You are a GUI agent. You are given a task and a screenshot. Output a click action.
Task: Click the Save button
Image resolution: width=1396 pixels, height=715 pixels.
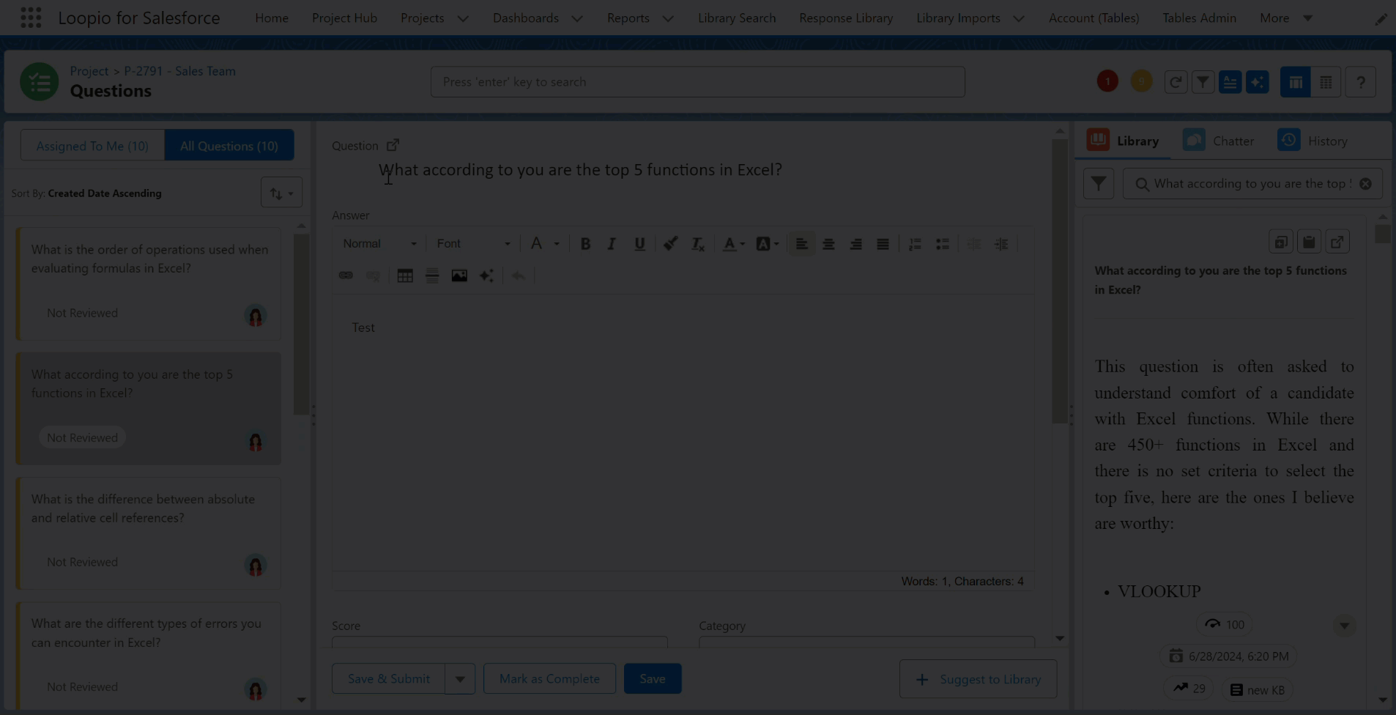(653, 679)
